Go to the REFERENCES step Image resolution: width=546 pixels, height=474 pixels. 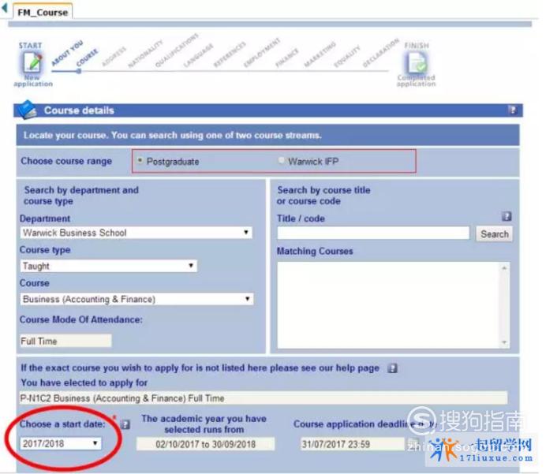(230, 54)
